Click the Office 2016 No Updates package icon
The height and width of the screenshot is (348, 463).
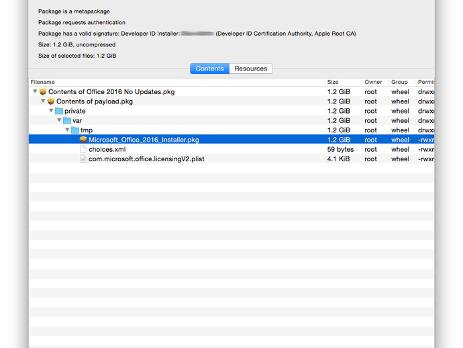pyautogui.click(x=43, y=91)
